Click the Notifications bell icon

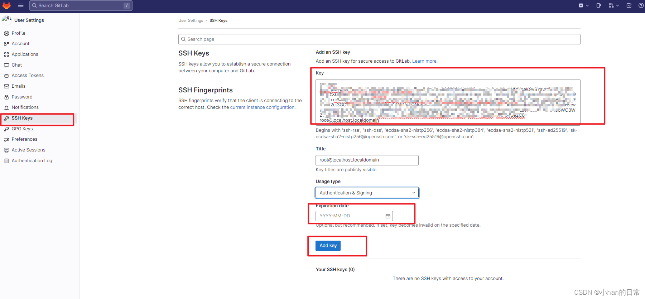[6, 108]
